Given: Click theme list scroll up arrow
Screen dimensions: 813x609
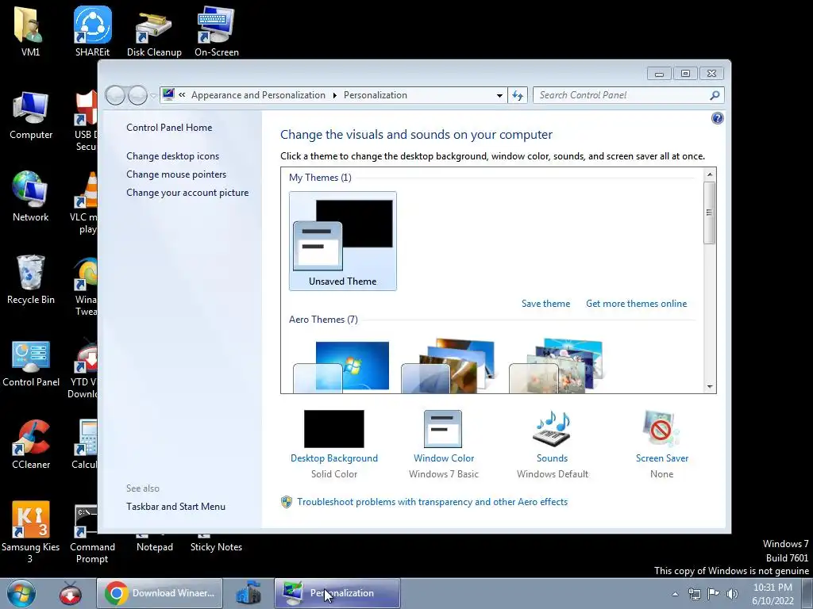Looking at the screenshot, I should pyautogui.click(x=709, y=174).
